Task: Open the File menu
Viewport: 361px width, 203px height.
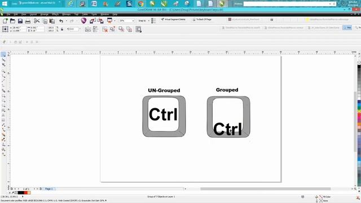Action: (x=8, y=14)
